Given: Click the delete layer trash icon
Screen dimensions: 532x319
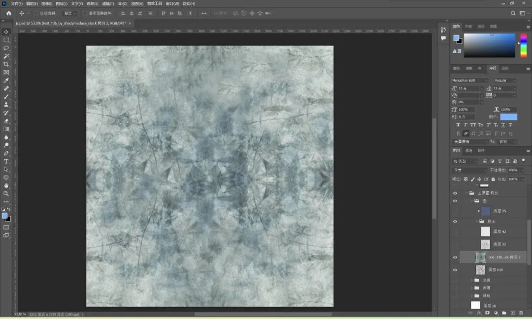Looking at the screenshot, I should click(521, 313).
